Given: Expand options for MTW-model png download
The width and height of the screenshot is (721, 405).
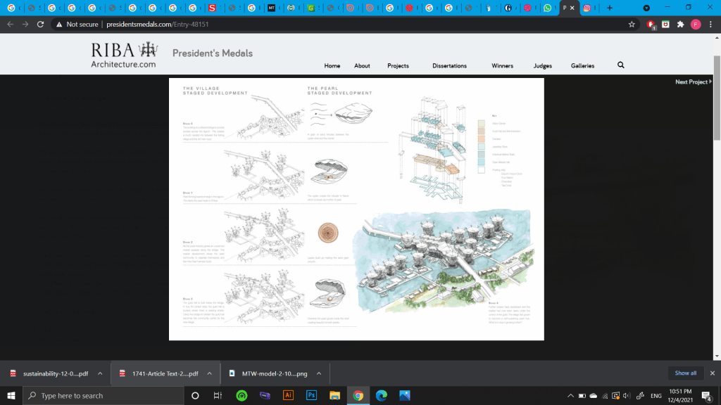Looking at the screenshot, I should (x=319, y=373).
